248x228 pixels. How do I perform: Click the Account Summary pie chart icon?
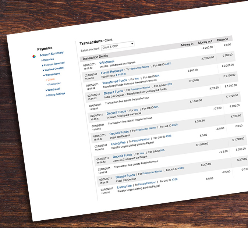coord(34,56)
